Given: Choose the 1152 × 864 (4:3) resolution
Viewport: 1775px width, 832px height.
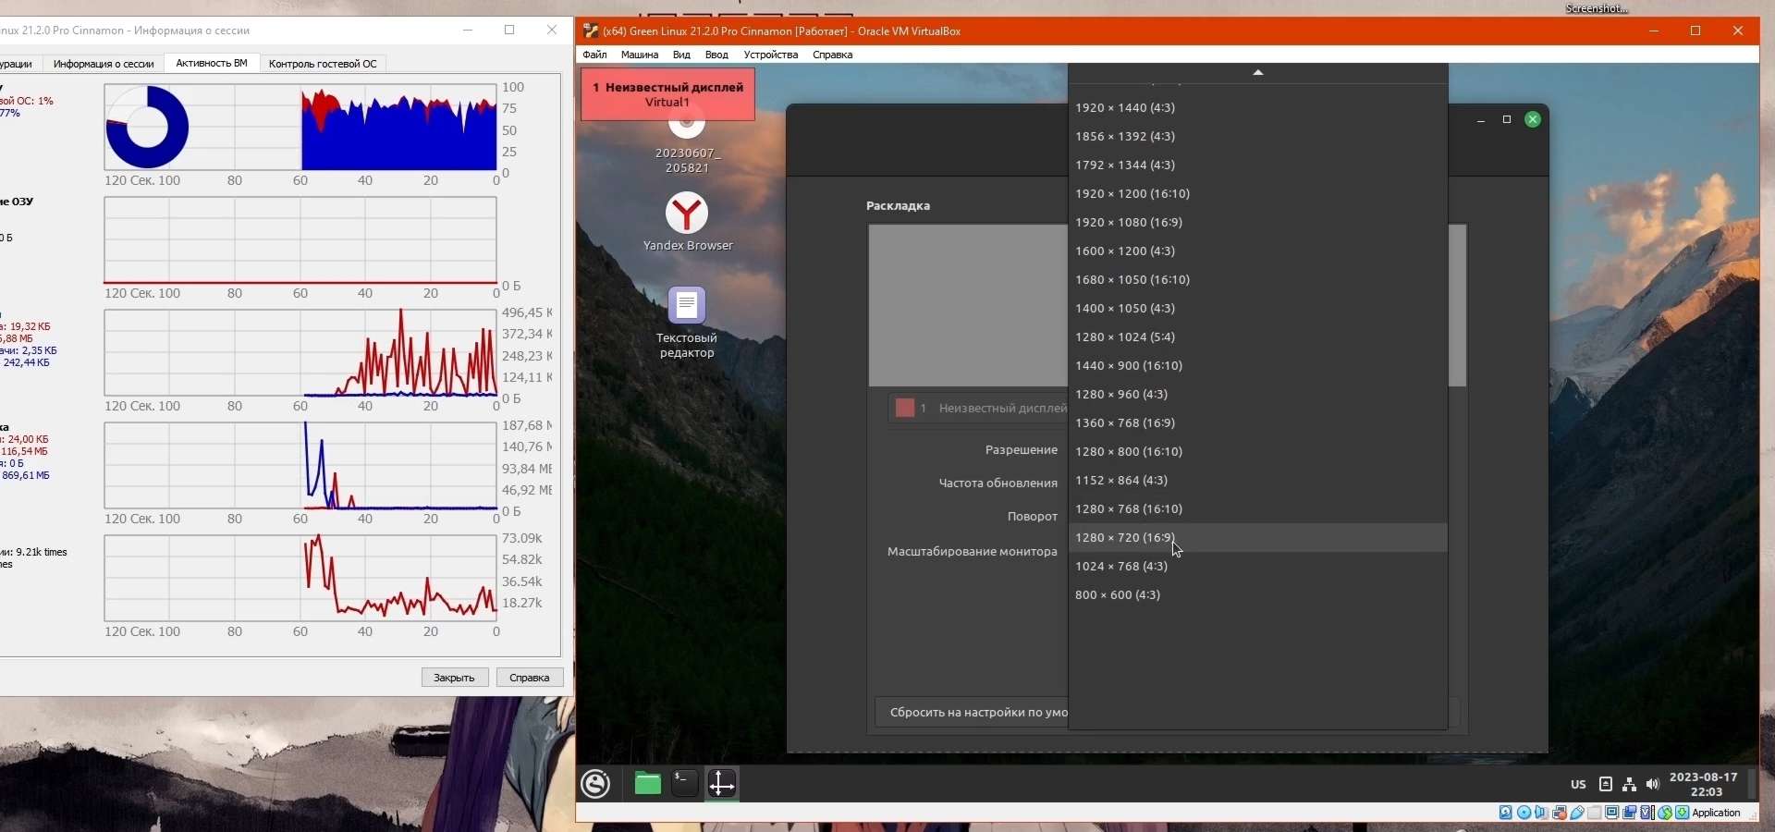Looking at the screenshot, I should pos(1257,481).
